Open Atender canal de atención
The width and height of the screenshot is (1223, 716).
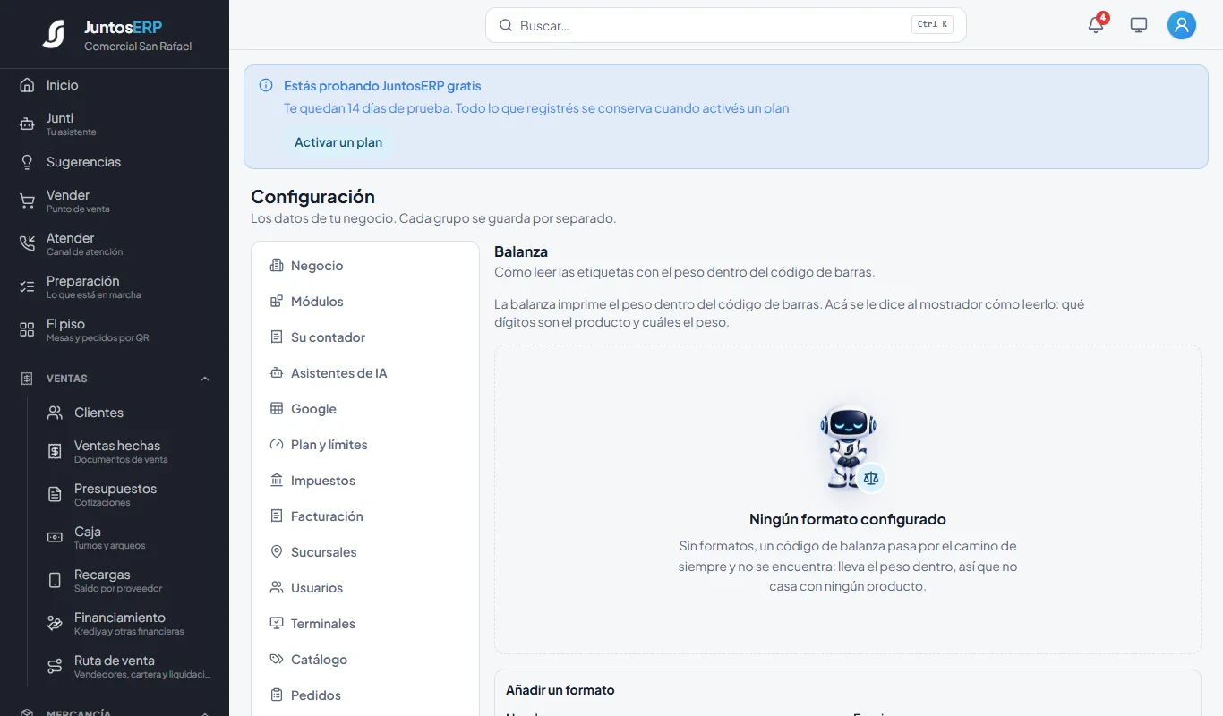pos(115,244)
